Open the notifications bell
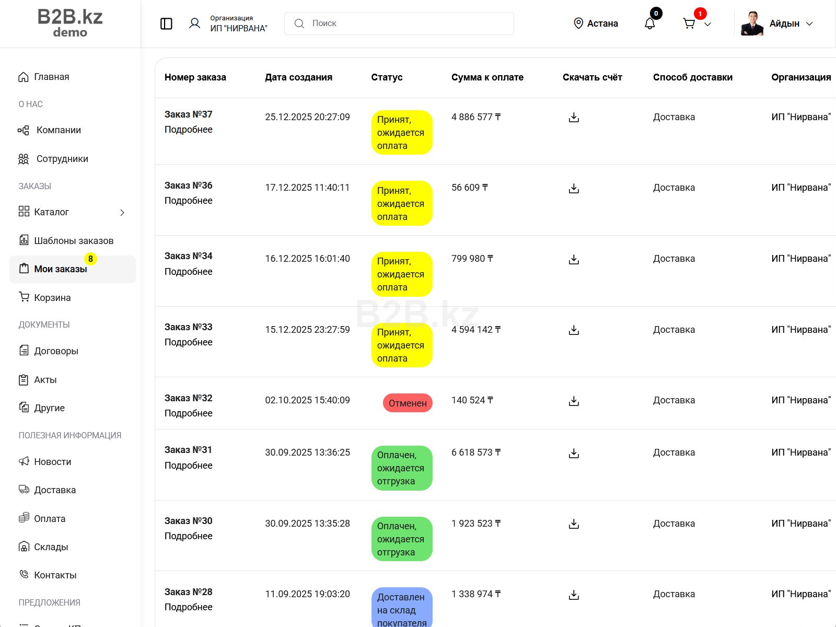Image resolution: width=836 pixels, height=627 pixels. tap(649, 24)
